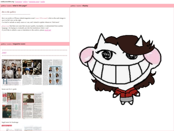Open the TV Guide cast headshots scan thumbnail

coord(53,73)
